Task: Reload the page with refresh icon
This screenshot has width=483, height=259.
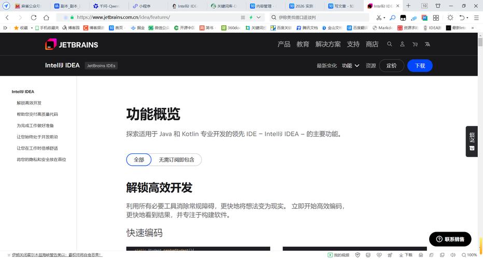Action: coord(34,18)
